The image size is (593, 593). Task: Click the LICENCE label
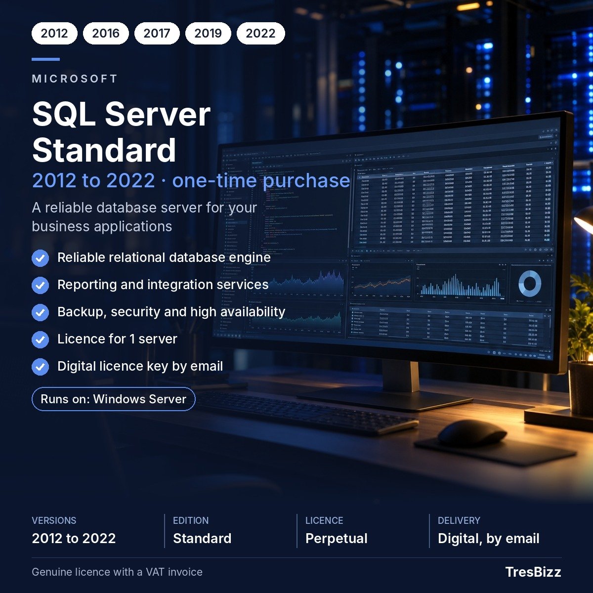click(x=324, y=520)
